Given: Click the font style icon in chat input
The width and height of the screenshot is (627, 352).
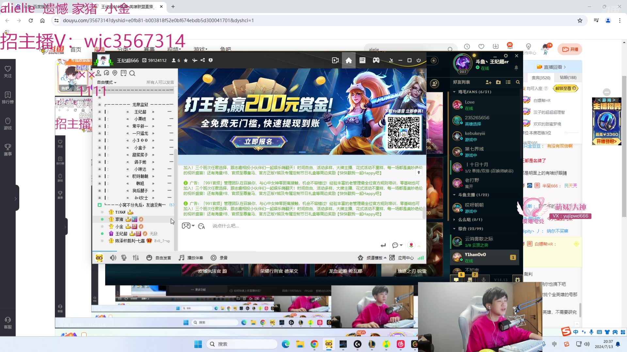Looking at the screenshot, I should [x=201, y=226].
